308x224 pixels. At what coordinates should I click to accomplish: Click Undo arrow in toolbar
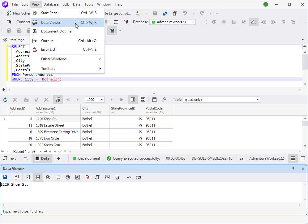(x=185, y=13)
